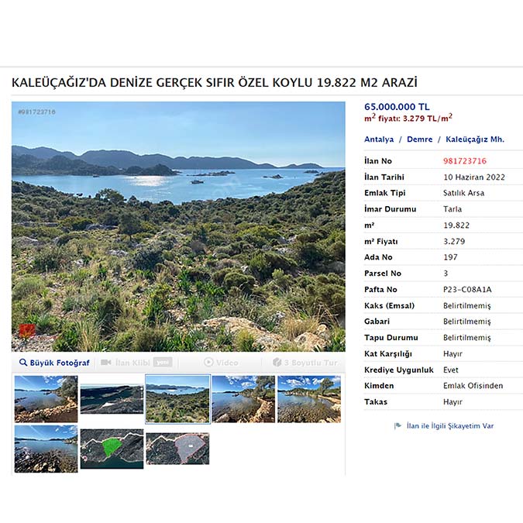Open the 3 Boyutlu Tur tab
The height and width of the screenshot is (523, 523).
click(x=305, y=363)
